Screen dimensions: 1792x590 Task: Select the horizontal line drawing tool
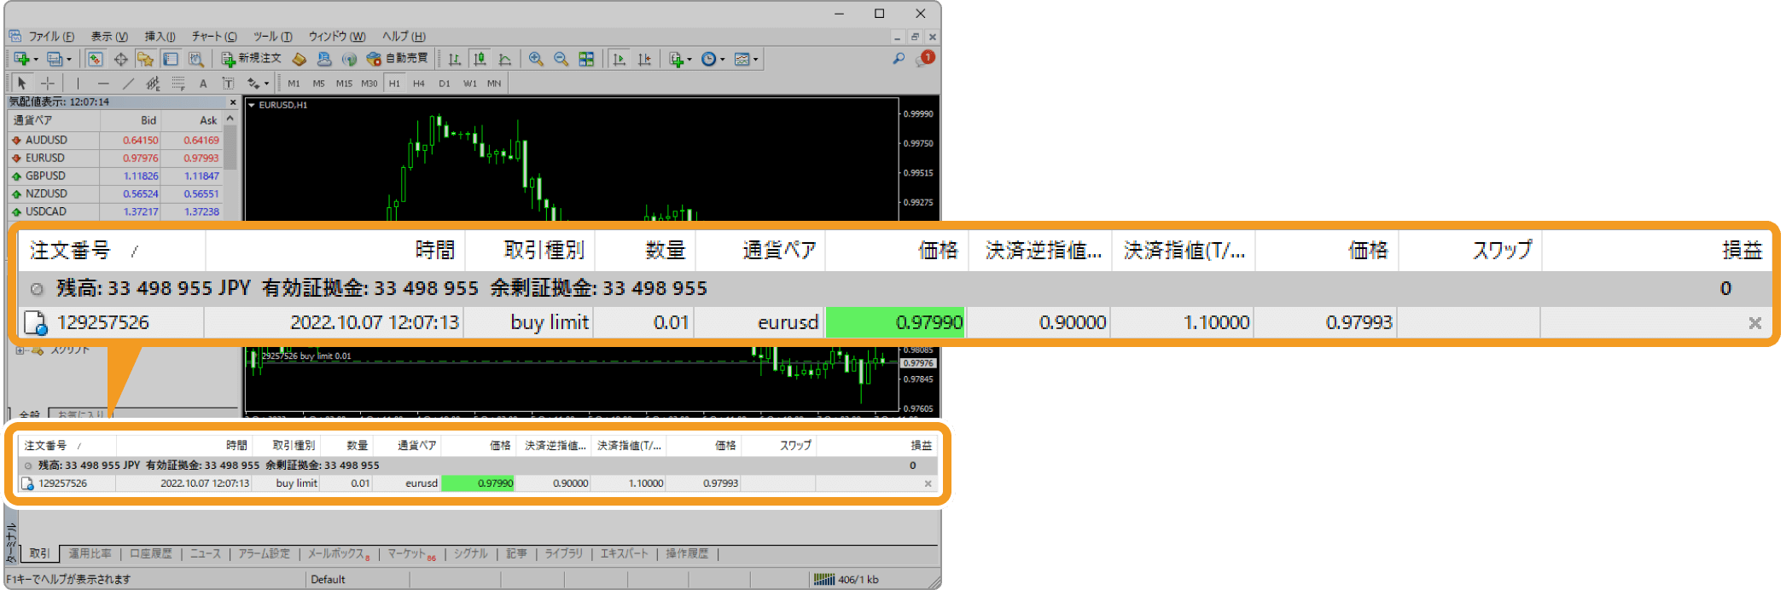103,83
